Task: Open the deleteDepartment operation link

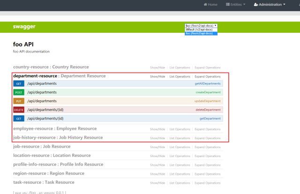Action: pos(208,110)
